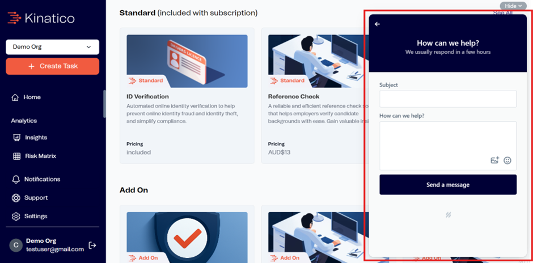Click the Risk Matrix grid icon

(16, 156)
